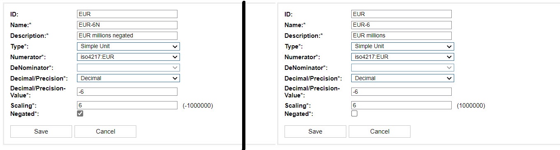
Task: Click Name field containing EUR-6
Action: 401,25
